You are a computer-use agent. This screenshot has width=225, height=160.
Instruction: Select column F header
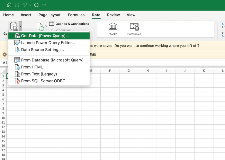[110, 71]
